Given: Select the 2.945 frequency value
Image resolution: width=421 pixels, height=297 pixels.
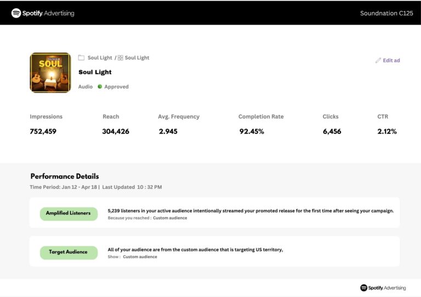Looking at the screenshot, I should (168, 131).
